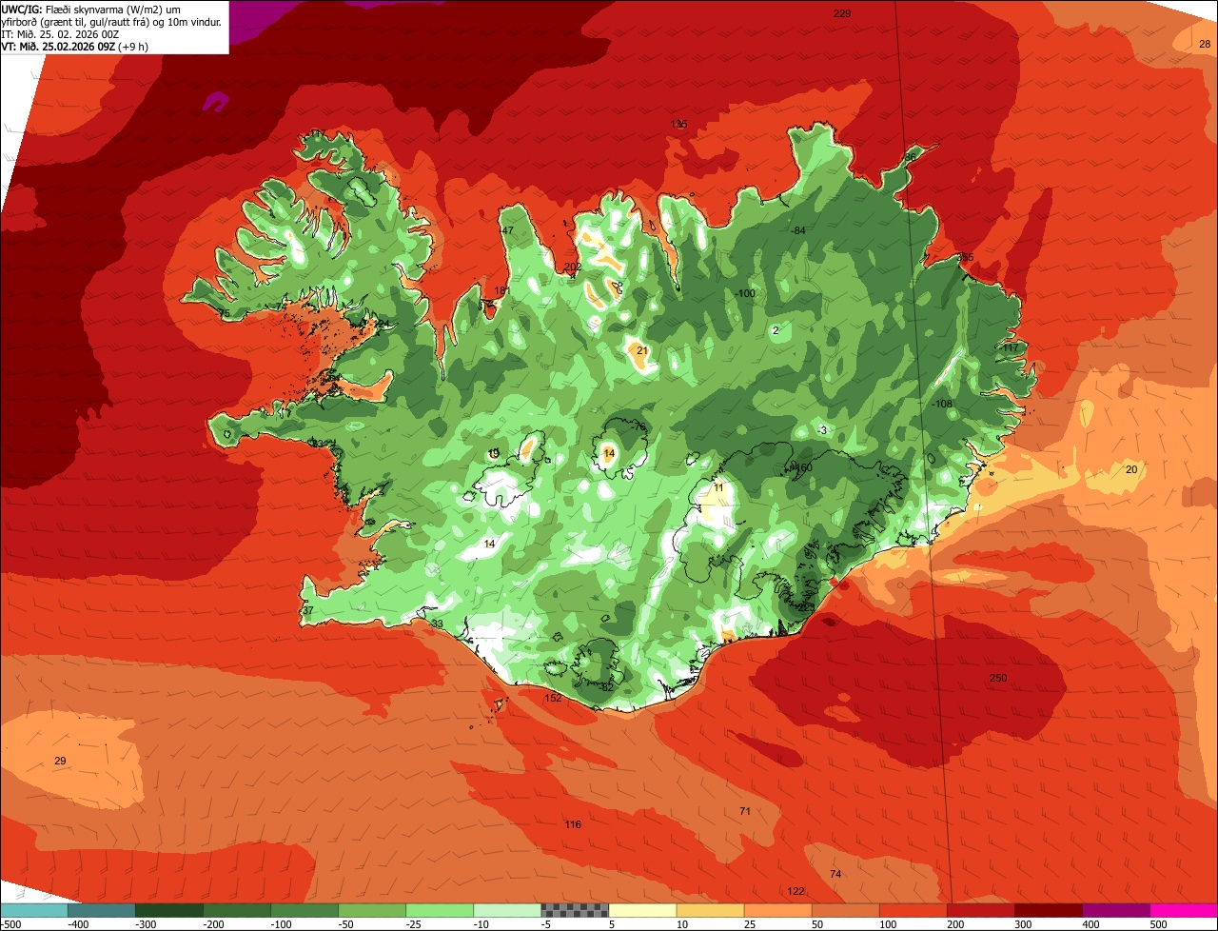Select the green swatch between -200 and -100
The image size is (1218, 931).
[x=236, y=910]
